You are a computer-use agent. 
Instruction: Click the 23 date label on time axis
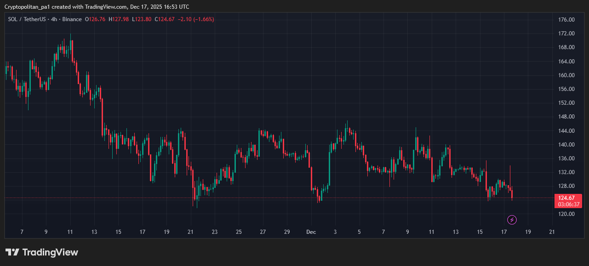pyautogui.click(x=215, y=232)
